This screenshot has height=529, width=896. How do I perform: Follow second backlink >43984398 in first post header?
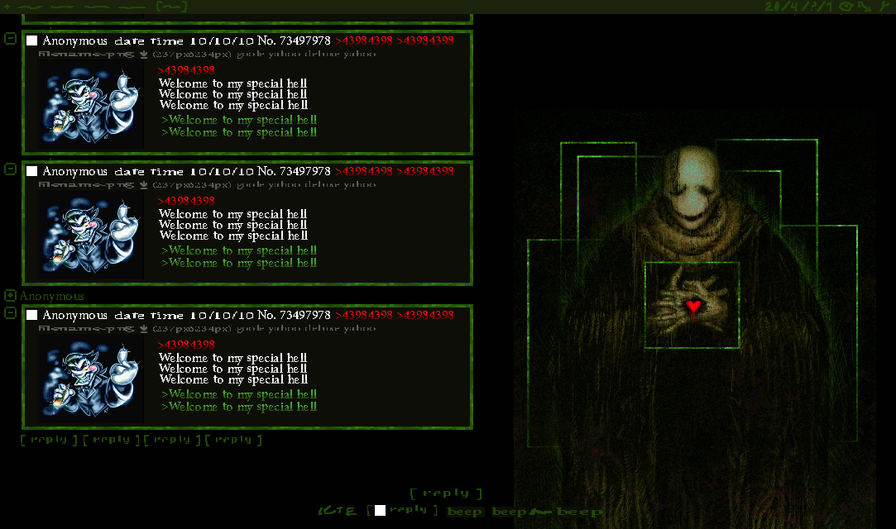pyautogui.click(x=425, y=41)
